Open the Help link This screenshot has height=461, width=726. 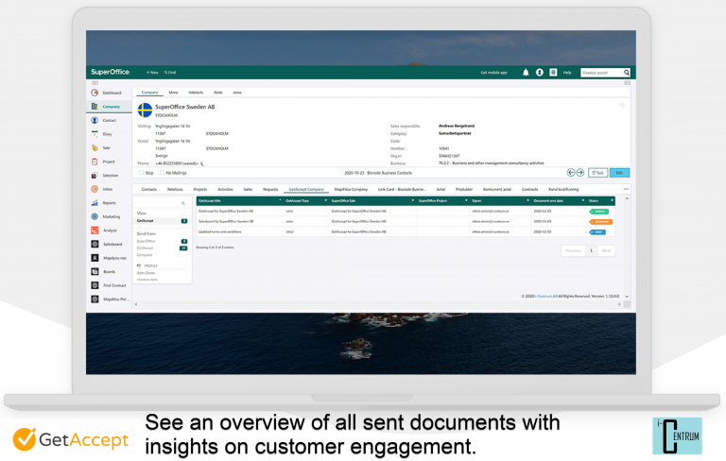pyautogui.click(x=567, y=73)
